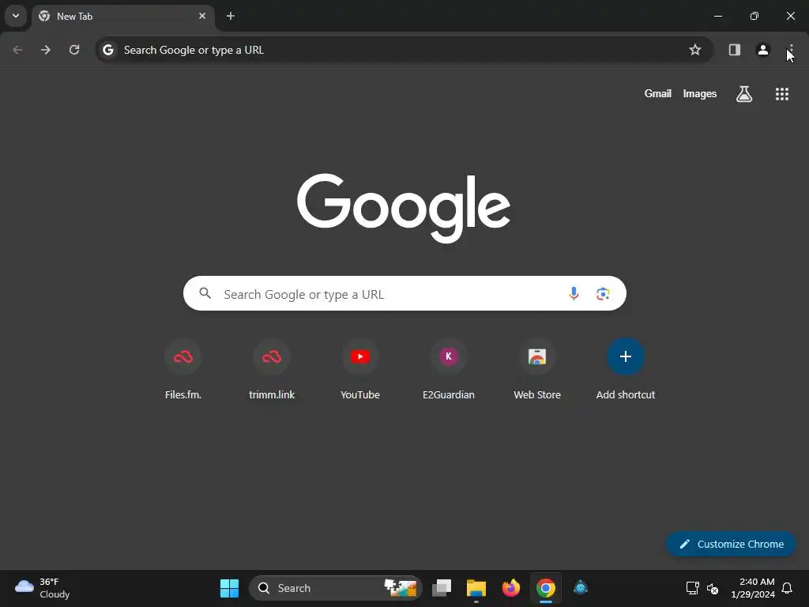Go back with arrow button

pos(17,50)
